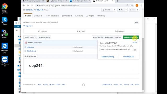This screenshot has width=167, height=94.
Task: Click Download ZIP
Action: [129, 57]
